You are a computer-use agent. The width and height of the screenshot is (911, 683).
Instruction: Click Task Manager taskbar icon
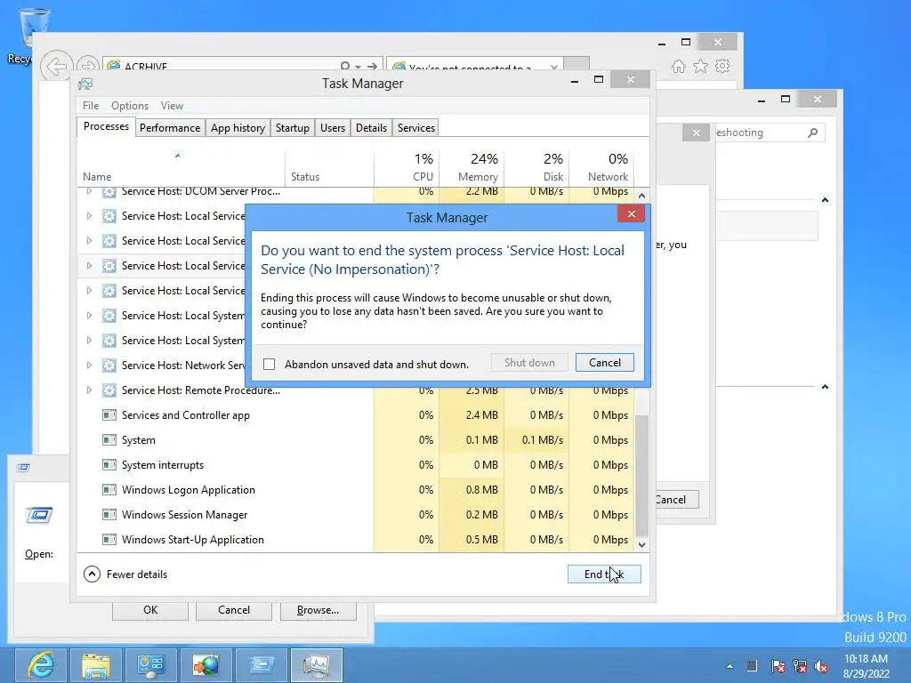(x=317, y=665)
